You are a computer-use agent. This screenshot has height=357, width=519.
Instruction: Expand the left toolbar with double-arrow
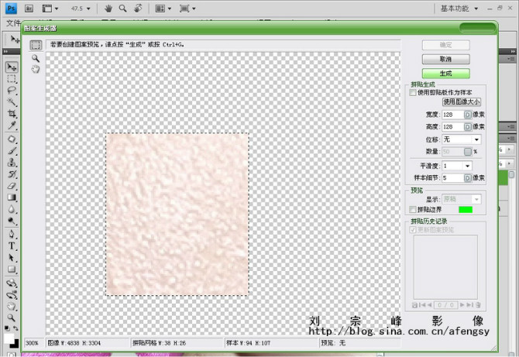(x=5, y=51)
